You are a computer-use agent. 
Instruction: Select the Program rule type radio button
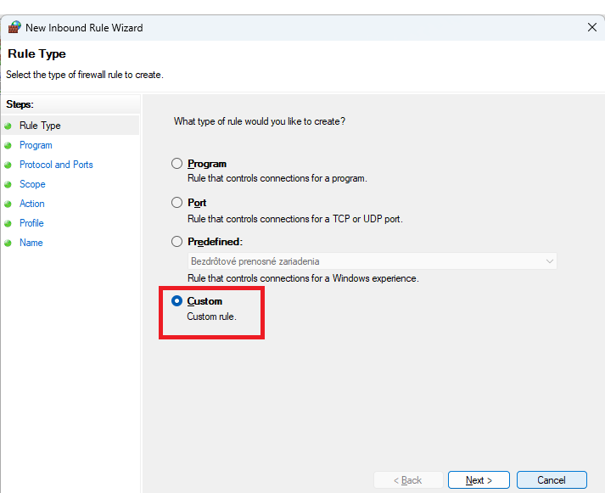(176, 164)
